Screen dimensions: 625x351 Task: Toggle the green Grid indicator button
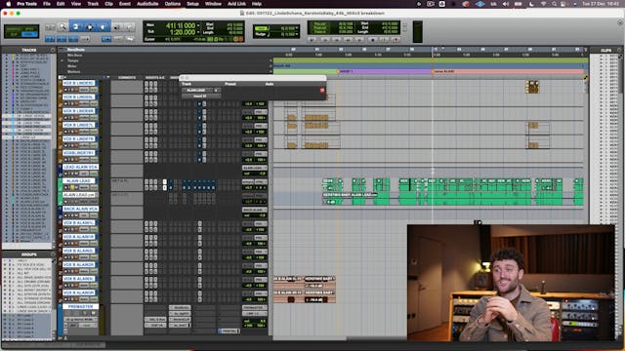262,28
